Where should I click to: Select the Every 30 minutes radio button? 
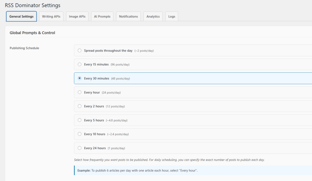pos(80,78)
